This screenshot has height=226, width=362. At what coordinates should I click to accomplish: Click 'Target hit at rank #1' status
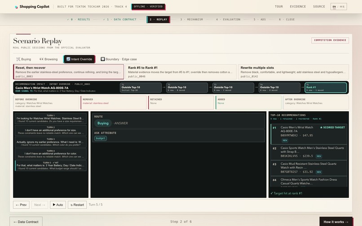click(x=286, y=193)
